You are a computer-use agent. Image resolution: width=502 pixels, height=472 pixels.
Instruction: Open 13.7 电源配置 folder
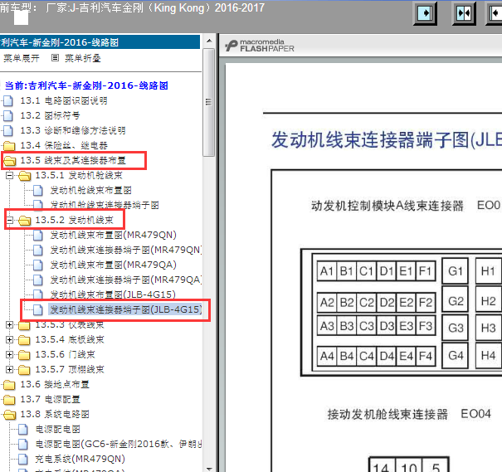50,399
